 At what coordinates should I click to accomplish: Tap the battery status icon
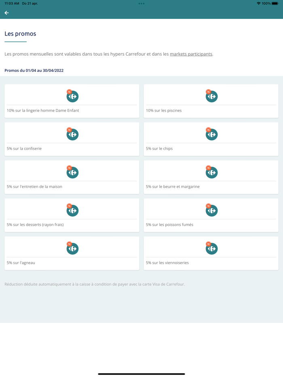click(275, 3)
